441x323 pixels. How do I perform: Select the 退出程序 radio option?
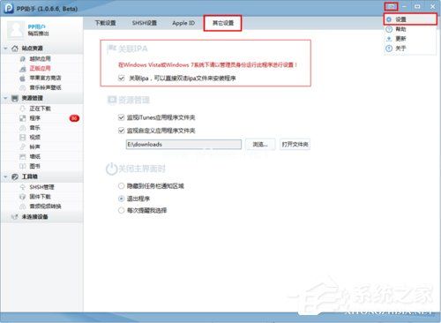tap(121, 199)
